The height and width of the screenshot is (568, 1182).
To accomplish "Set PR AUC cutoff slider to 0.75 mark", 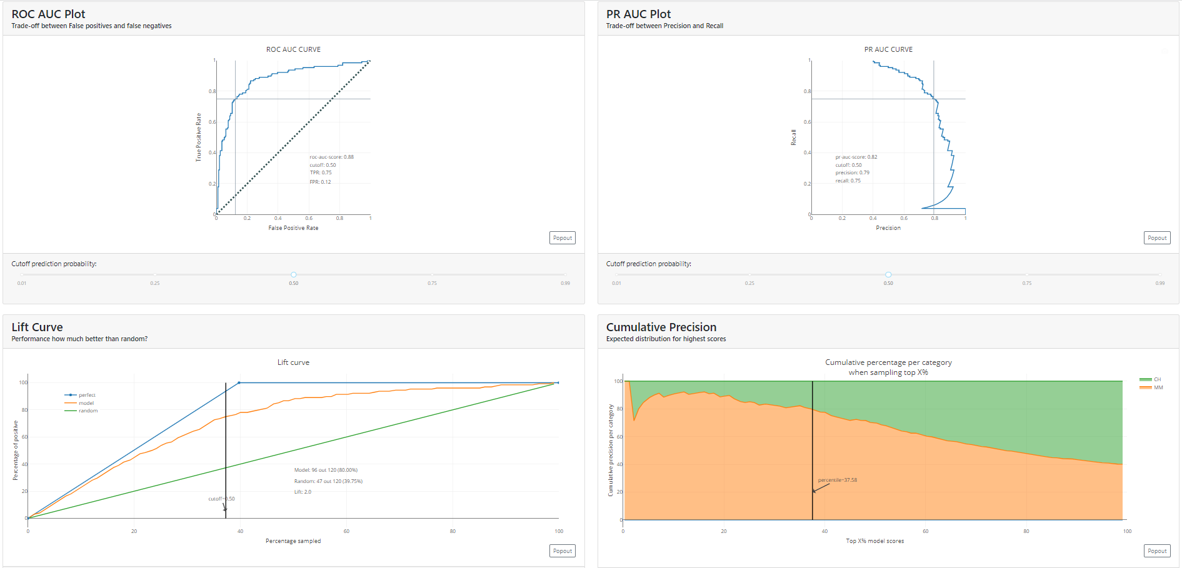I will click(x=1027, y=274).
